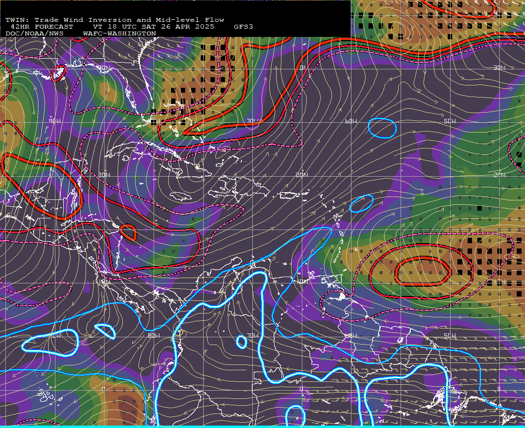Click the 30N latitude label near Florida panhandle
Image resolution: width=525 pixels, height=428 pixels.
tap(104, 68)
